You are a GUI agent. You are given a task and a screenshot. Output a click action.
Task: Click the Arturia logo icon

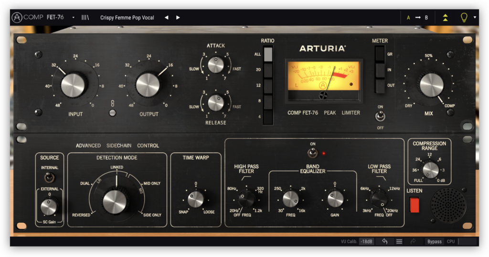[x=17, y=18]
